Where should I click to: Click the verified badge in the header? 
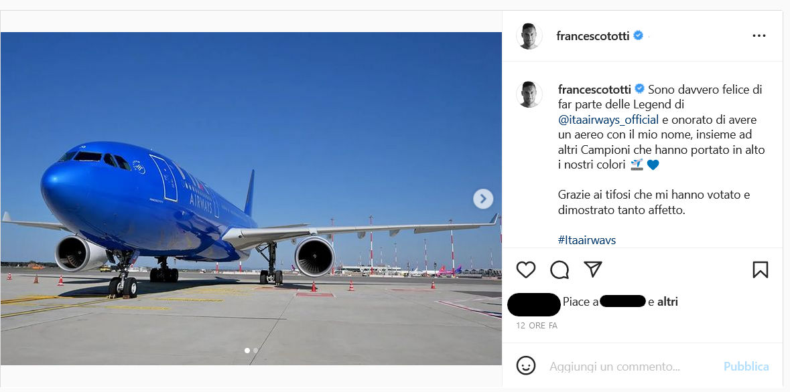[639, 35]
